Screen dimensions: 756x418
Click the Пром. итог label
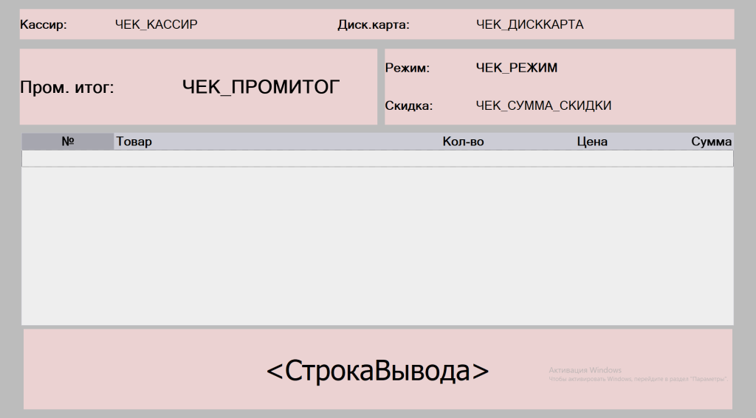tap(67, 88)
